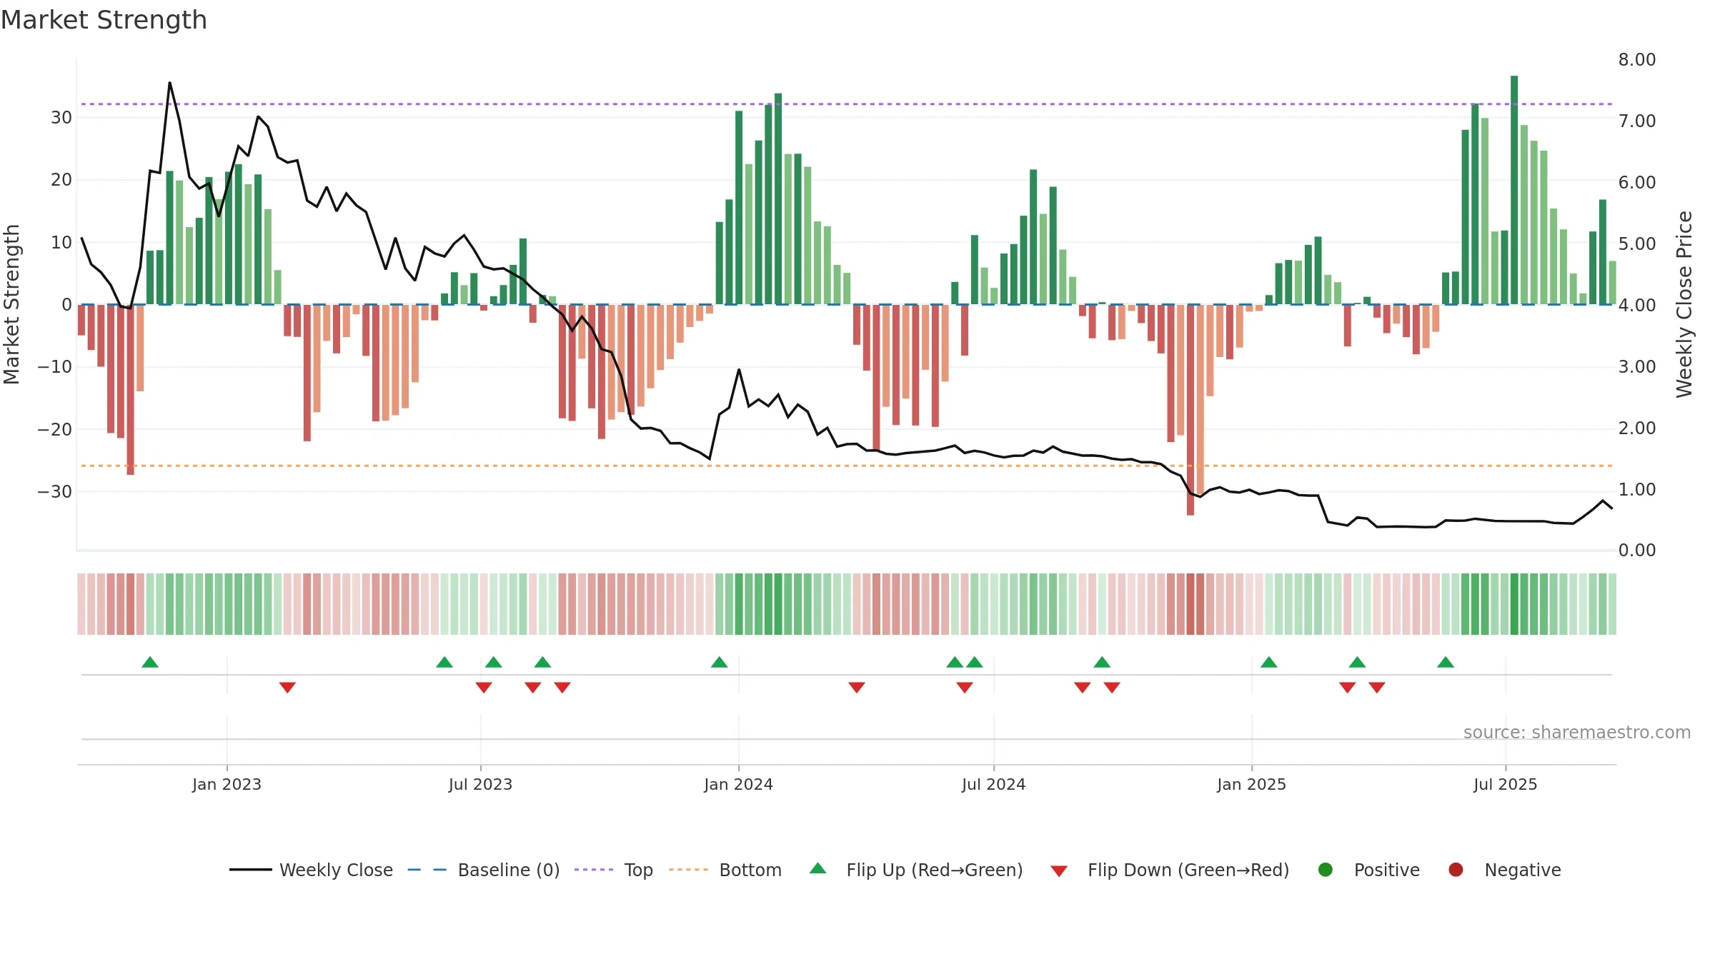Click the −30 market strength axis value
This screenshot has width=1715, height=964.
tap(54, 491)
